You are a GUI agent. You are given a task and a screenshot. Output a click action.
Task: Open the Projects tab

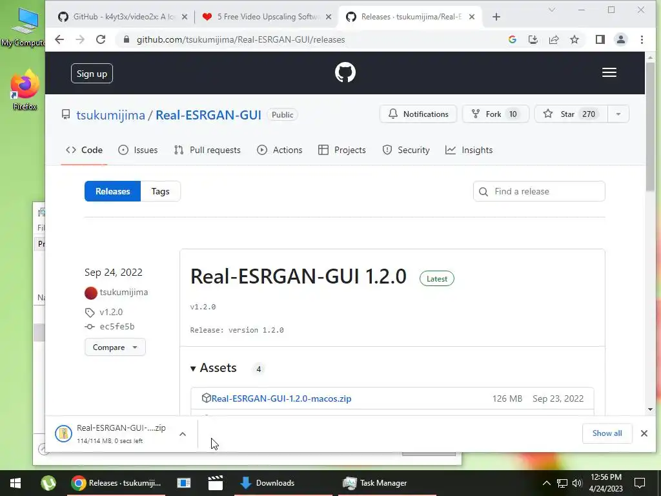click(x=342, y=150)
